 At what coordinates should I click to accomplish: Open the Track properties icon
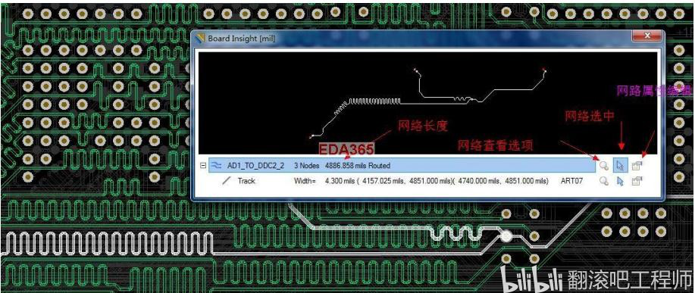[637, 181]
